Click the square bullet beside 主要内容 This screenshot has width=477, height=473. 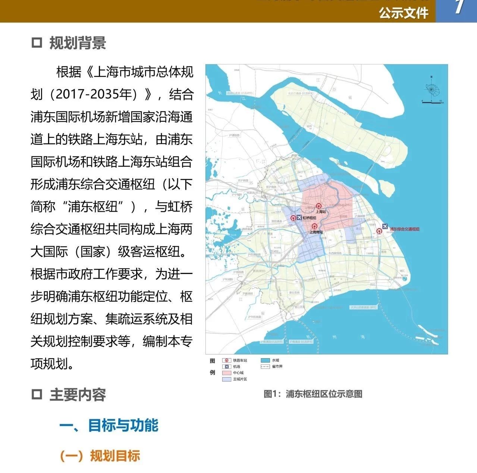(37, 394)
